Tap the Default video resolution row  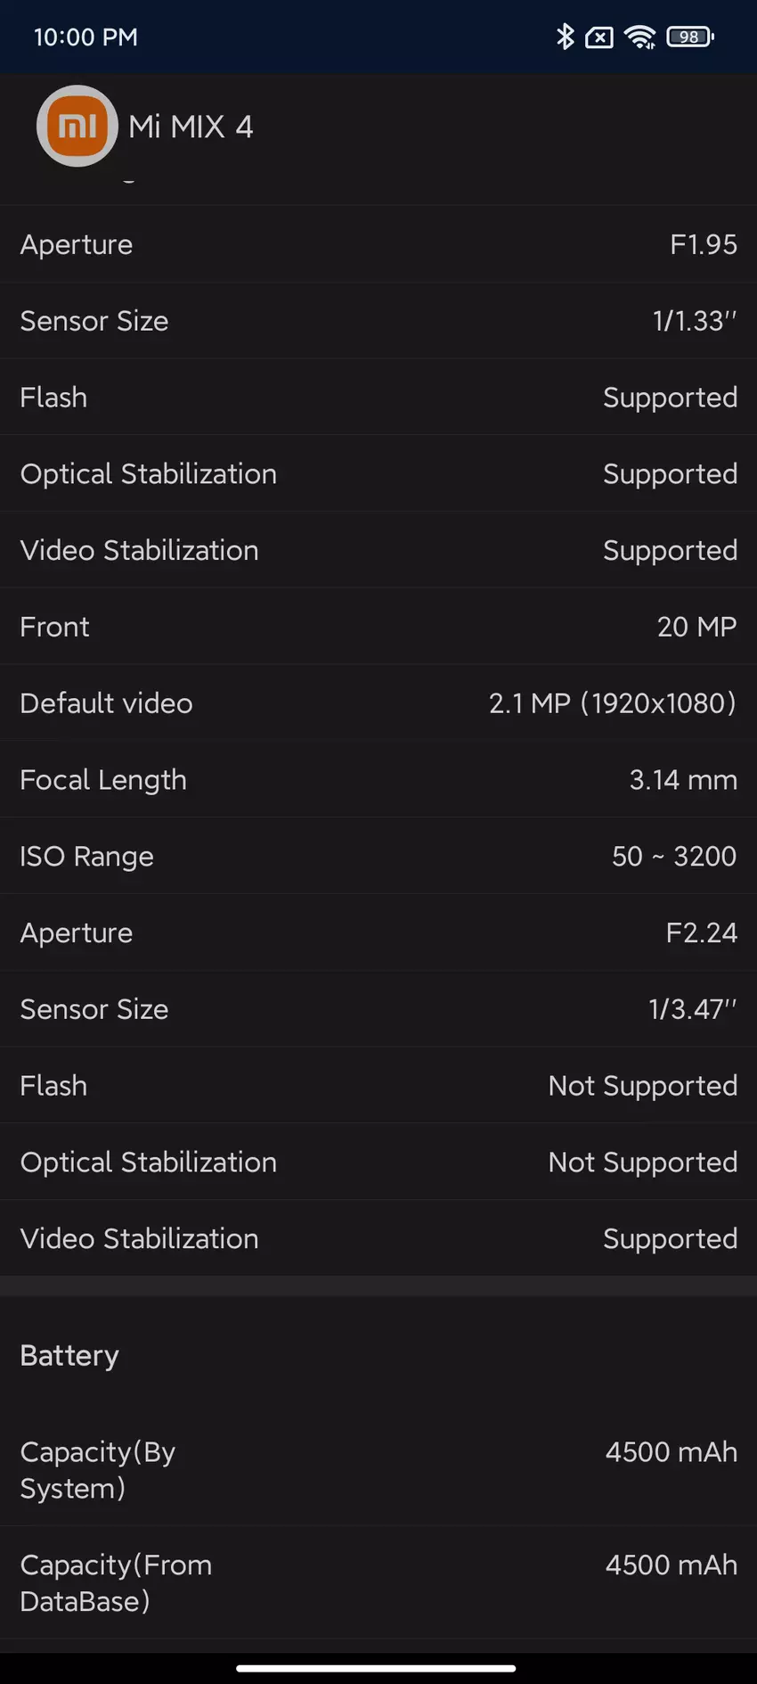pos(378,703)
